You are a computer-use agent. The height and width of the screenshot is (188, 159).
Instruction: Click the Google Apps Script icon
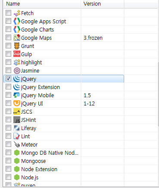[x=17, y=21]
